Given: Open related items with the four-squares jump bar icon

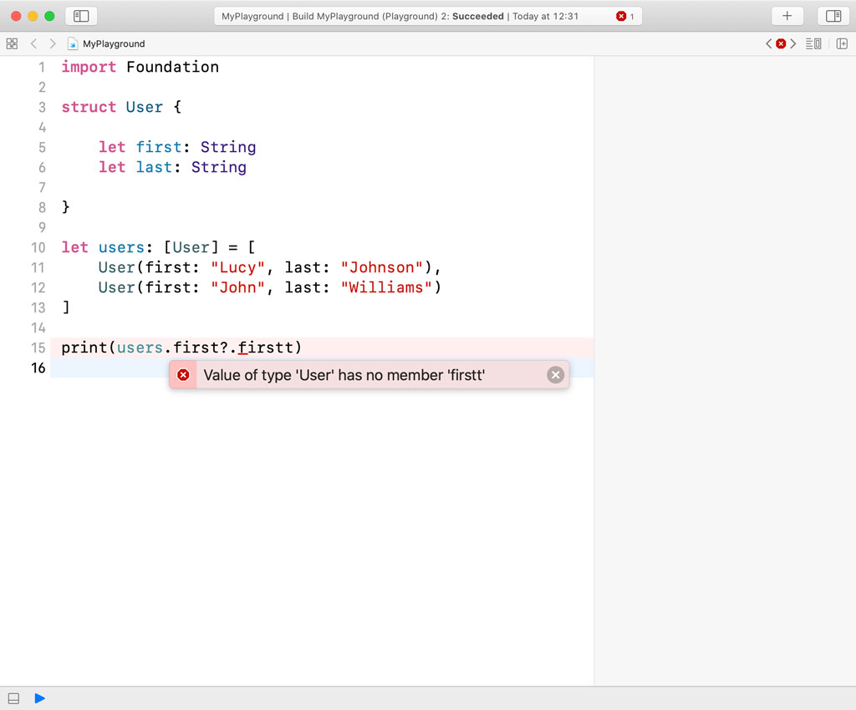Looking at the screenshot, I should point(12,43).
